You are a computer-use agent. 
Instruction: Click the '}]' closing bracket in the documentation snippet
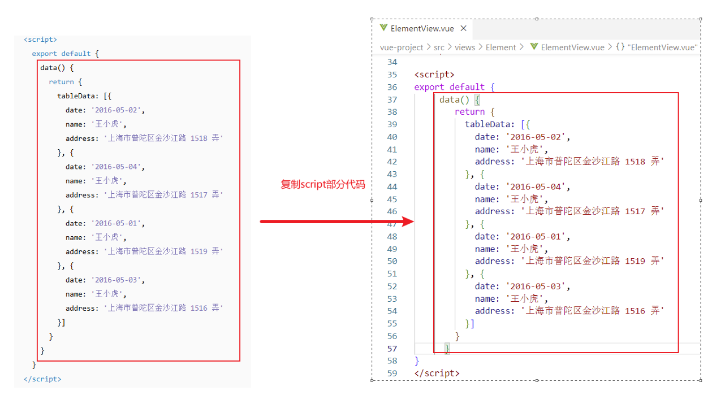(x=61, y=322)
